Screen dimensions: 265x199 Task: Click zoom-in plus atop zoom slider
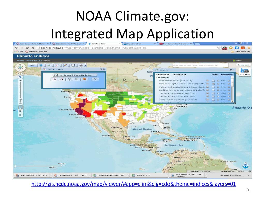(20, 81)
